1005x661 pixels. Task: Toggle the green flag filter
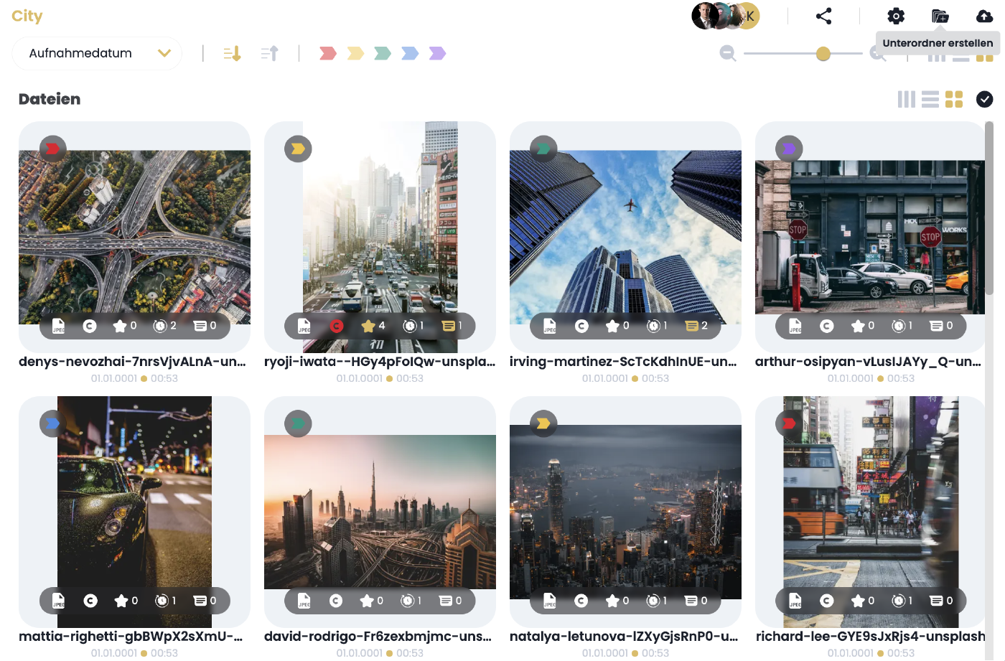383,53
